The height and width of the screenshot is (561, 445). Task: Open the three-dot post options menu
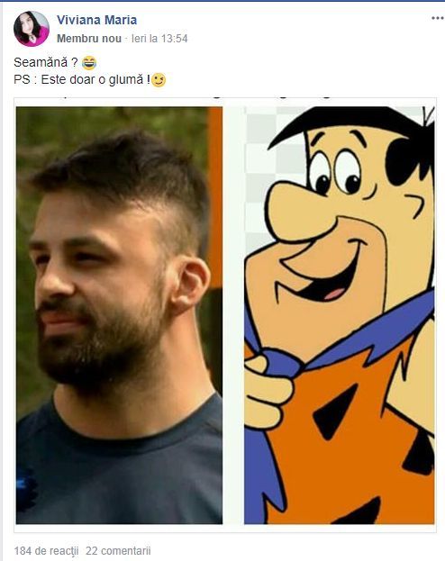[438, 18]
